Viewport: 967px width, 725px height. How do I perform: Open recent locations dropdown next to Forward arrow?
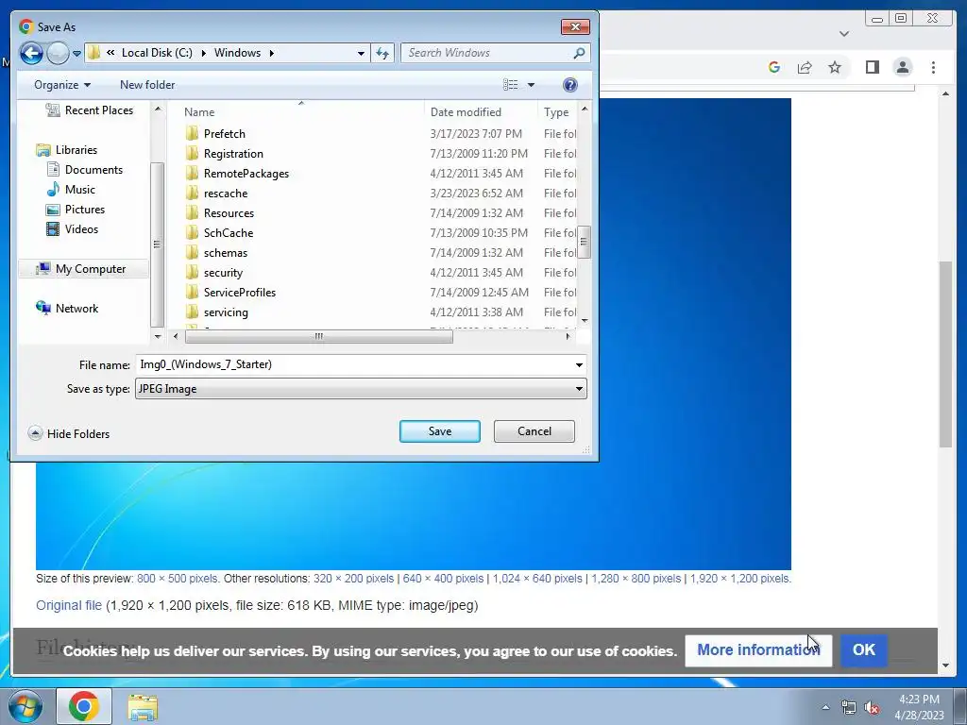(x=76, y=54)
